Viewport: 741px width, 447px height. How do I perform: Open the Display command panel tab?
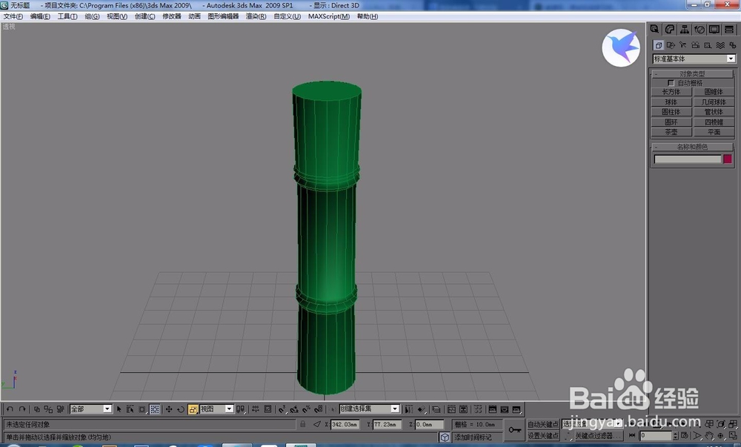tap(714, 30)
